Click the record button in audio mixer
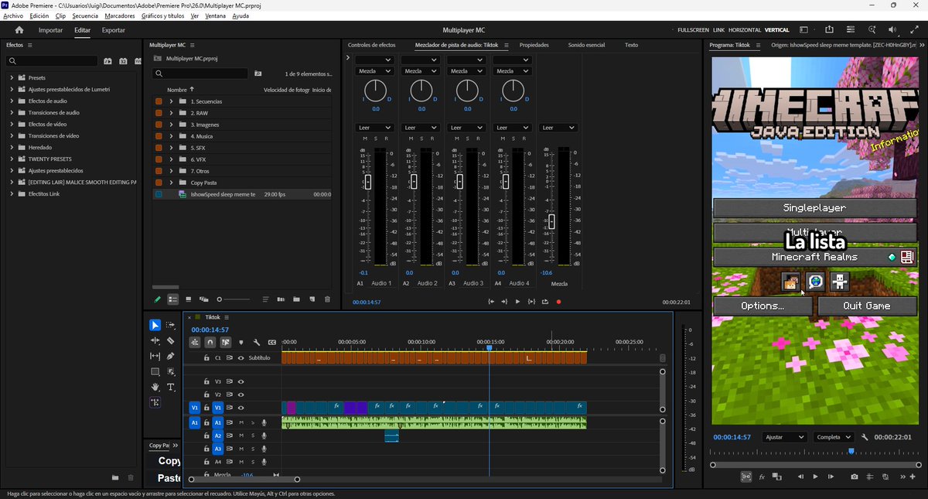Viewport: 928px width, 499px height. 558,302
